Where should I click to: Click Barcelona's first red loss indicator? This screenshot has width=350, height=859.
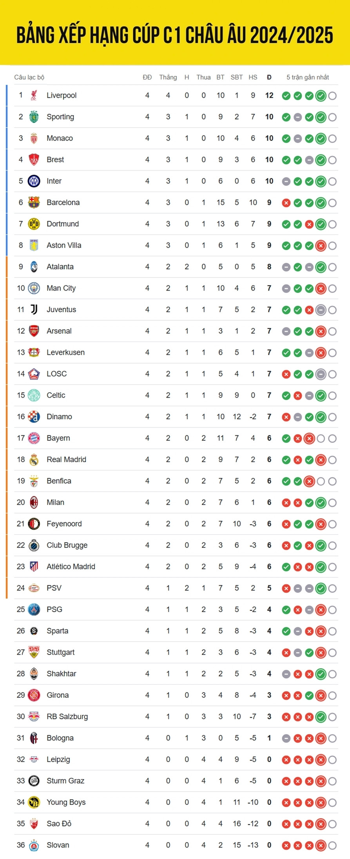[287, 203]
